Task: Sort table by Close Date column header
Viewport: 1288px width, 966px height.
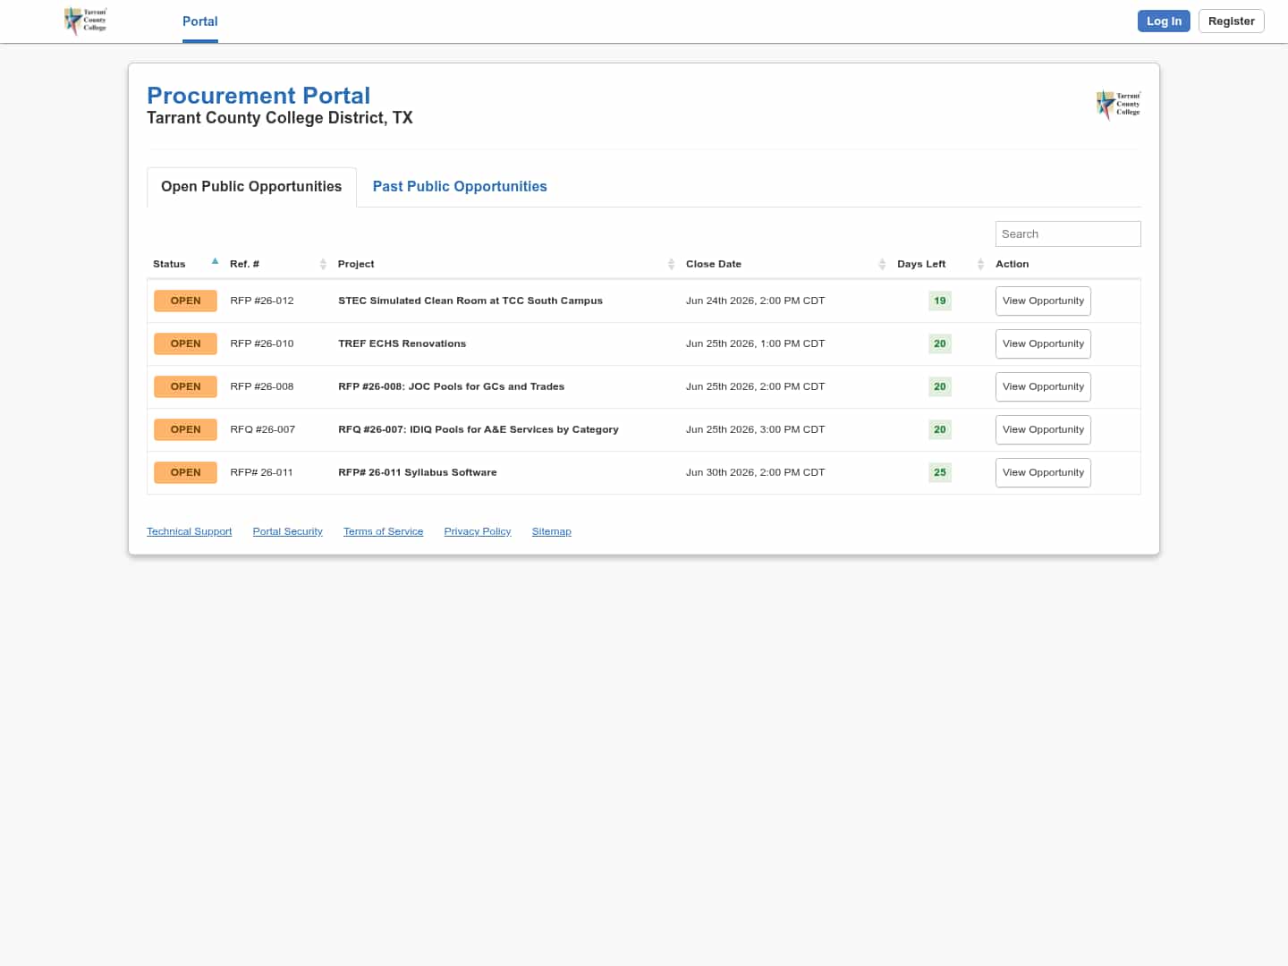Action: click(x=786, y=264)
